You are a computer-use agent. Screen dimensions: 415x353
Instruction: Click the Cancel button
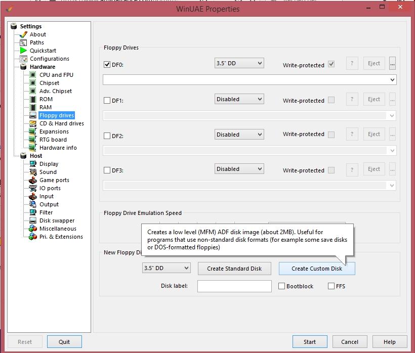click(x=350, y=342)
